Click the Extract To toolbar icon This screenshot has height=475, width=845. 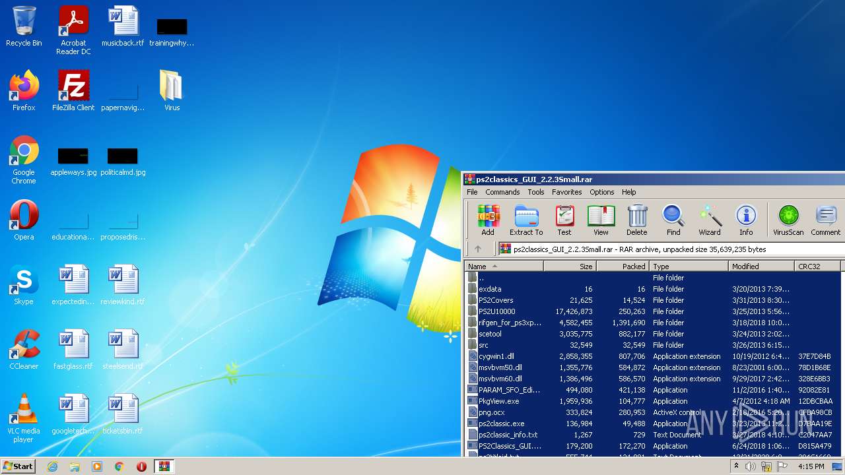(526, 220)
